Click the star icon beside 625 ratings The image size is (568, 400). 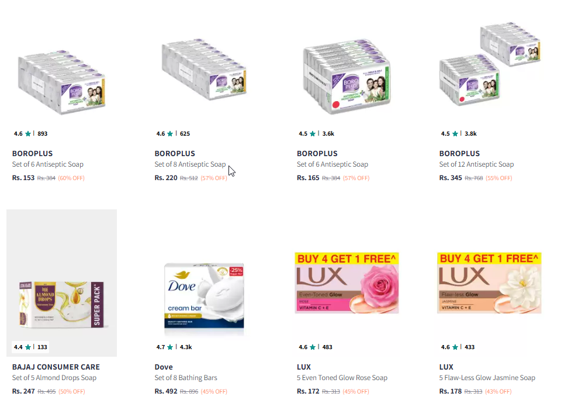pyautogui.click(x=170, y=134)
